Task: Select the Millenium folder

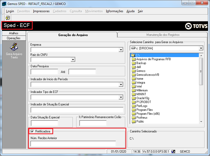Action: 140,90
